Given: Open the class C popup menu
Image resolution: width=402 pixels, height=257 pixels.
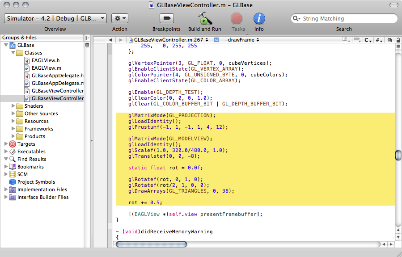Looking at the screenshot, I should [x=368, y=40].
